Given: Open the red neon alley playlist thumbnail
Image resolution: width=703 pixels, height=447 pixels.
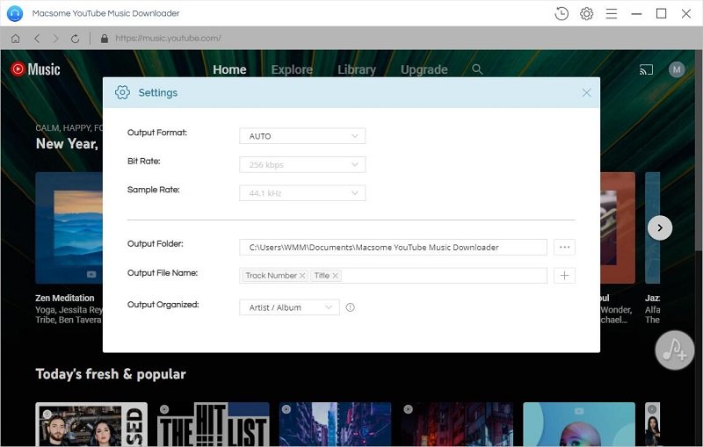Looking at the screenshot, I should click(x=457, y=424).
